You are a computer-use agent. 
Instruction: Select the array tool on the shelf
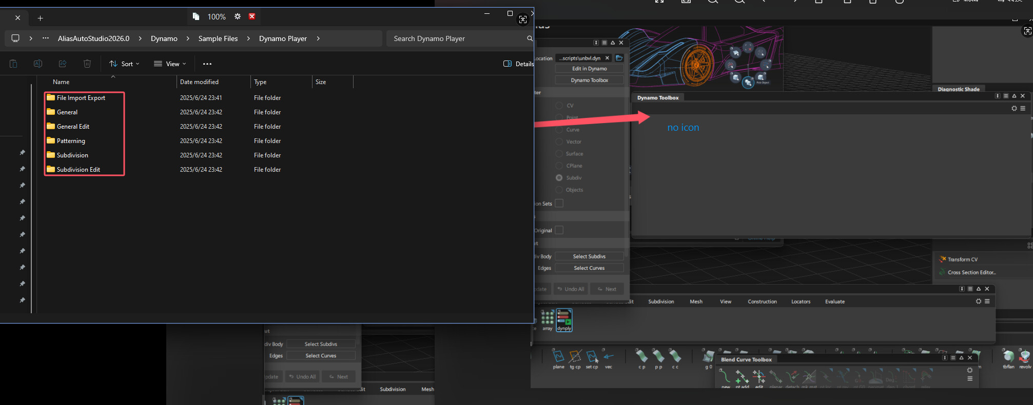click(x=548, y=320)
